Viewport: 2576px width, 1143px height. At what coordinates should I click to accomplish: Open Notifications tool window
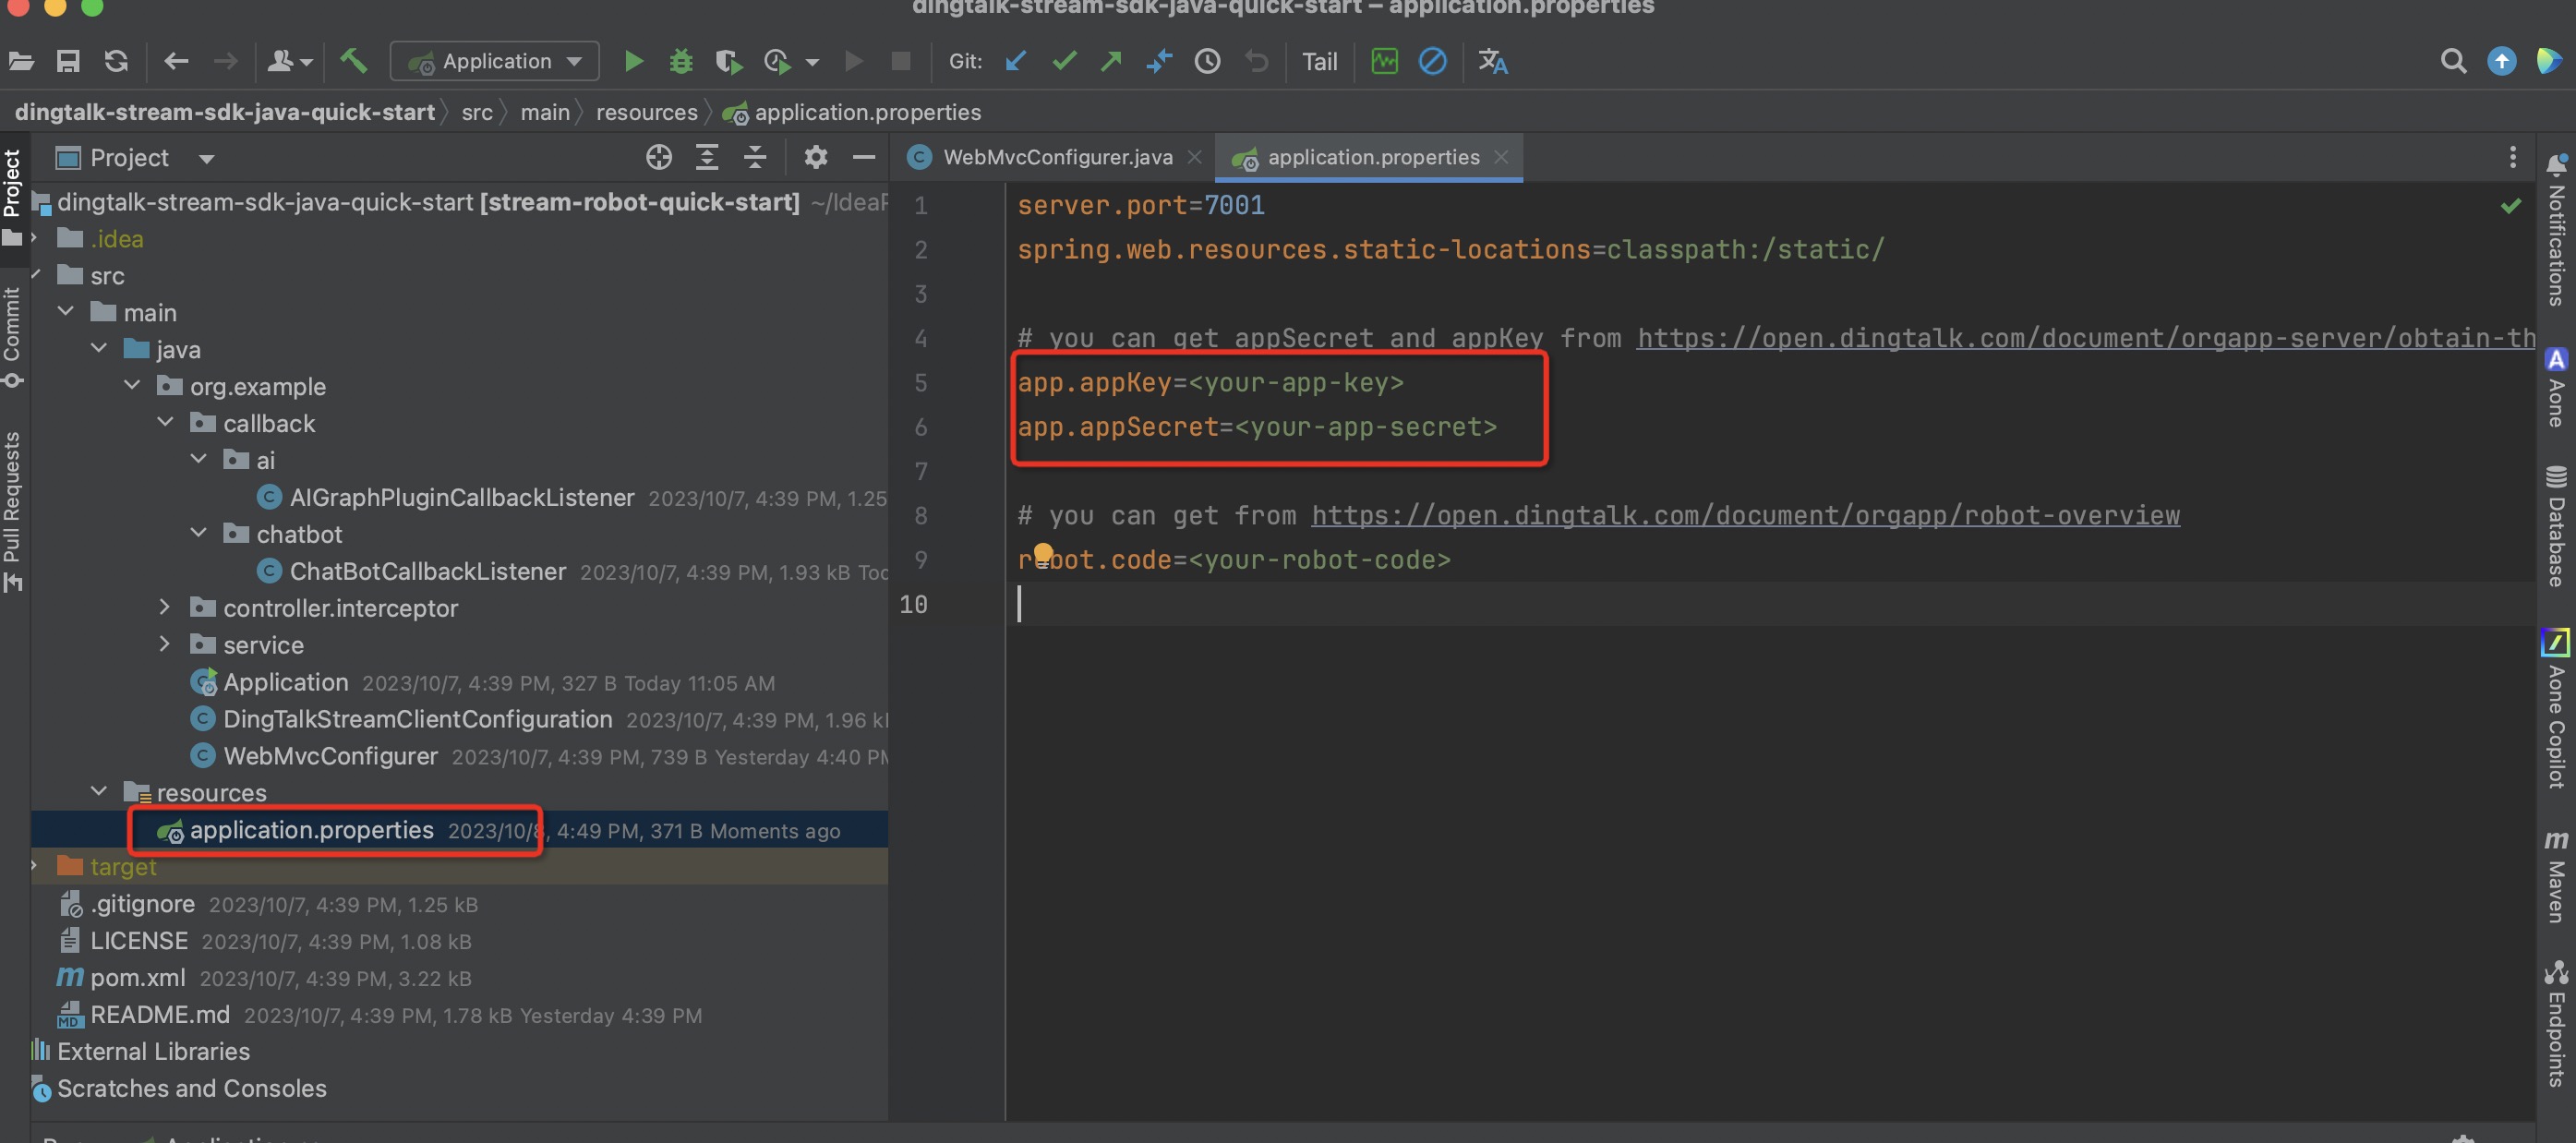[x=2556, y=230]
